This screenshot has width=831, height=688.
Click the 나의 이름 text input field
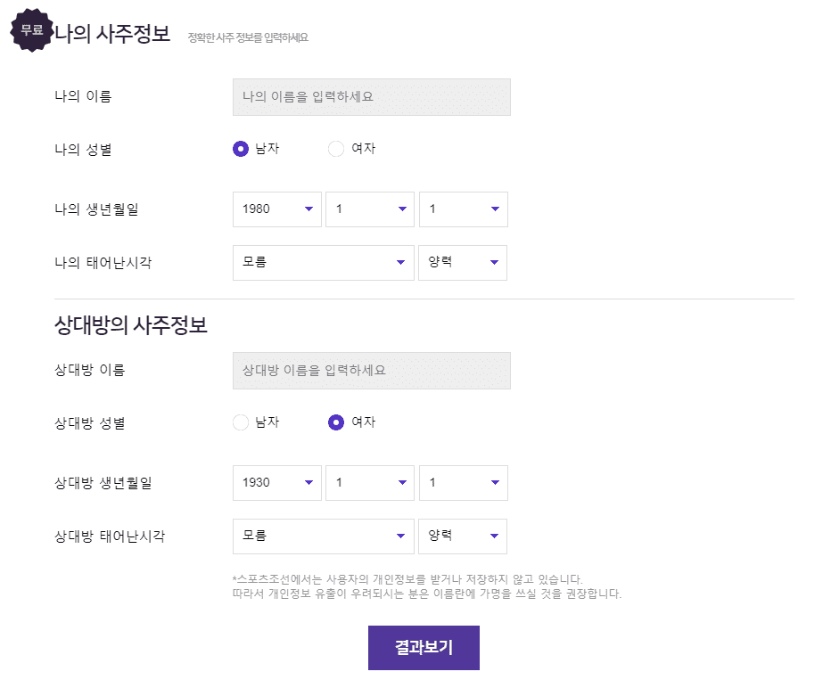(x=371, y=96)
